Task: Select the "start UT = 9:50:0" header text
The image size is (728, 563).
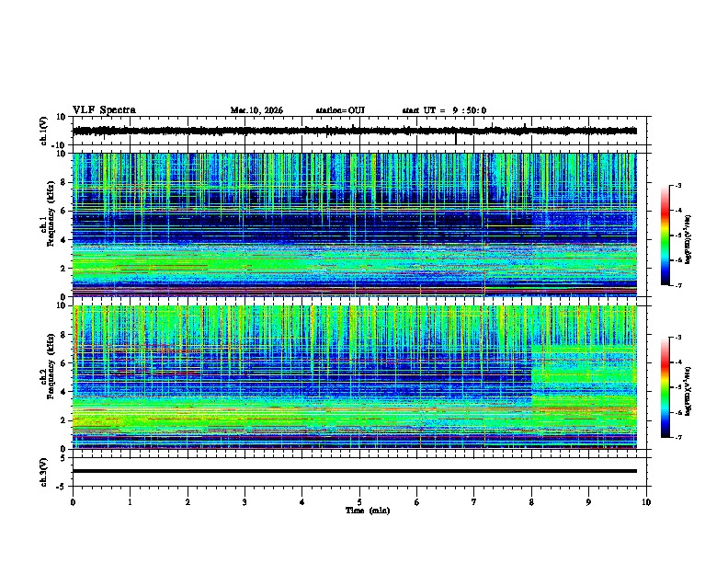Action: click(444, 110)
